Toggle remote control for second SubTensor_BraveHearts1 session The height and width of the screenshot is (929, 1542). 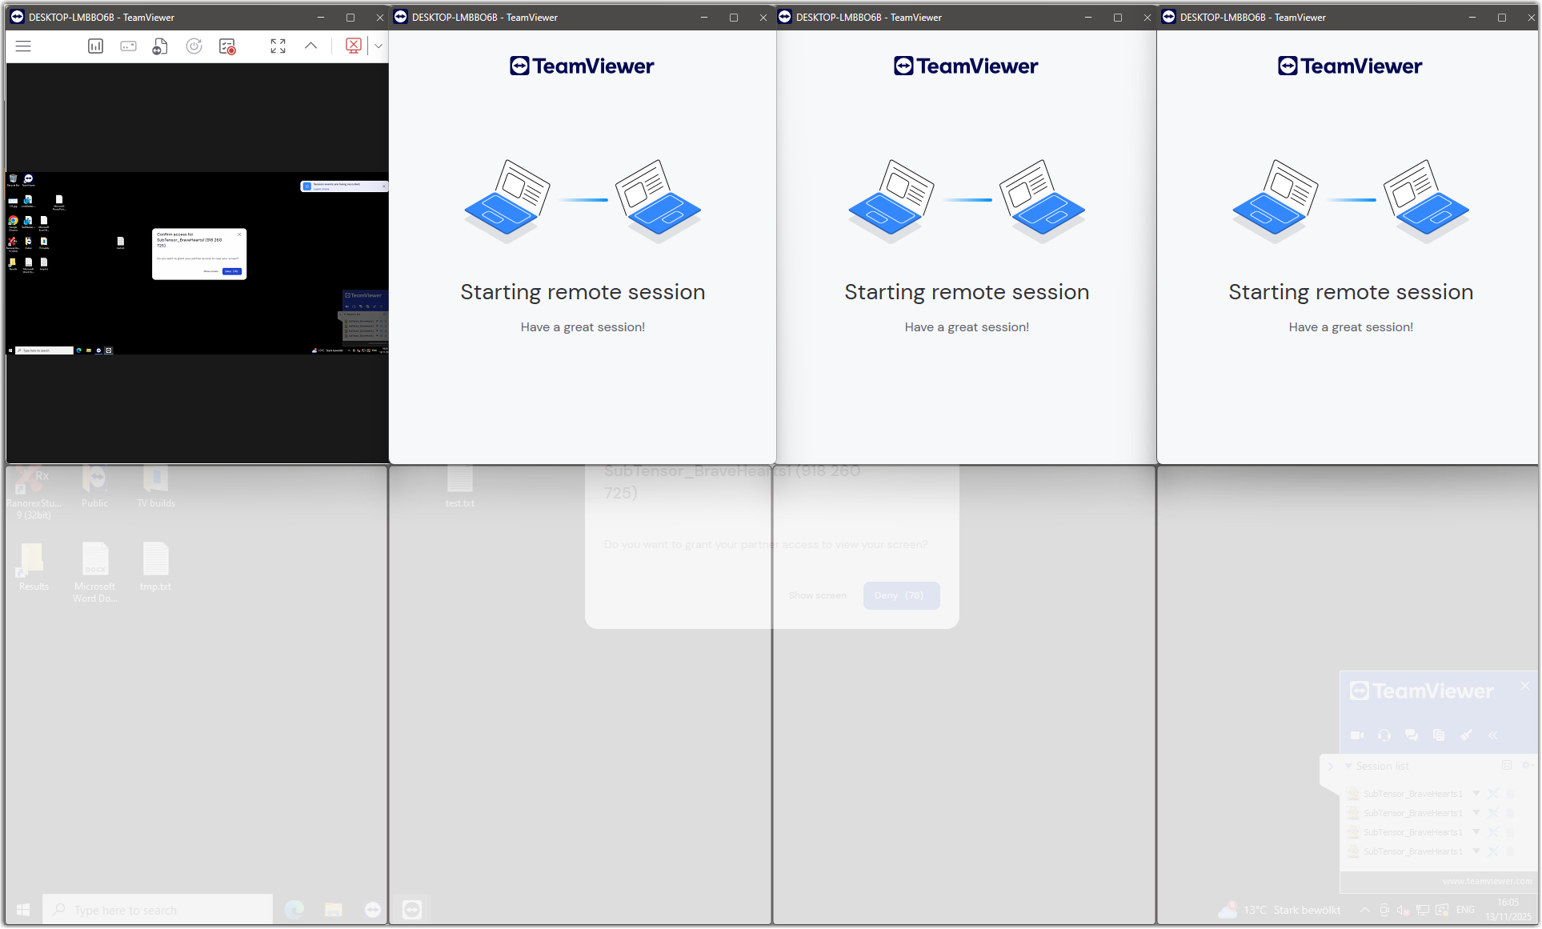(x=1493, y=813)
